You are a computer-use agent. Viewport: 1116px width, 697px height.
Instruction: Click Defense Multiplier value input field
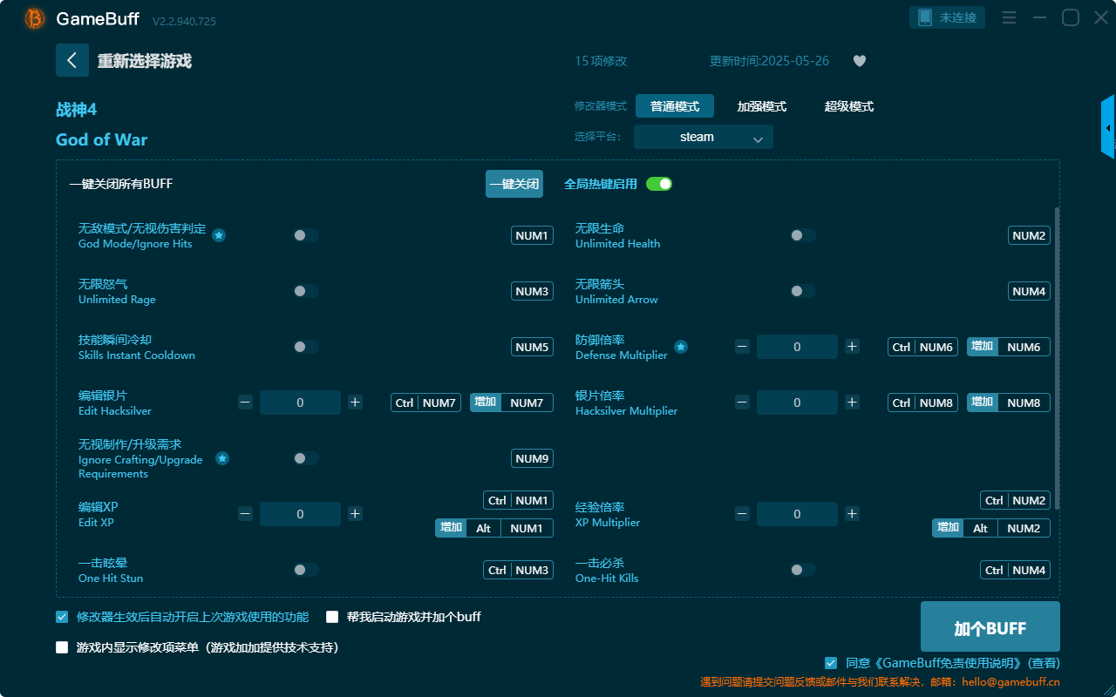797,347
